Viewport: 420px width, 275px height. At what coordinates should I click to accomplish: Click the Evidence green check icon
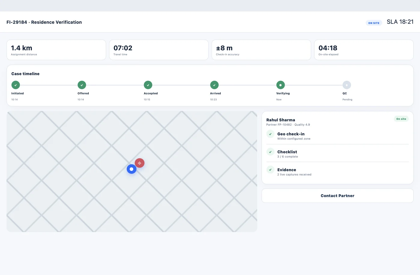coord(270,170)
